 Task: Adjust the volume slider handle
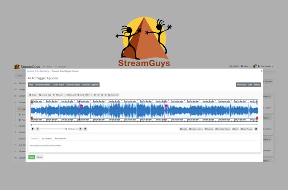66,129
